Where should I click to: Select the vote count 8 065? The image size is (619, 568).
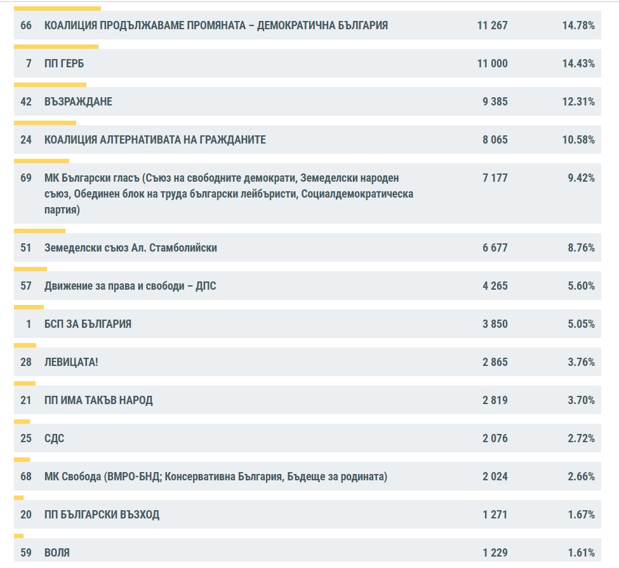tap(495, 140)
